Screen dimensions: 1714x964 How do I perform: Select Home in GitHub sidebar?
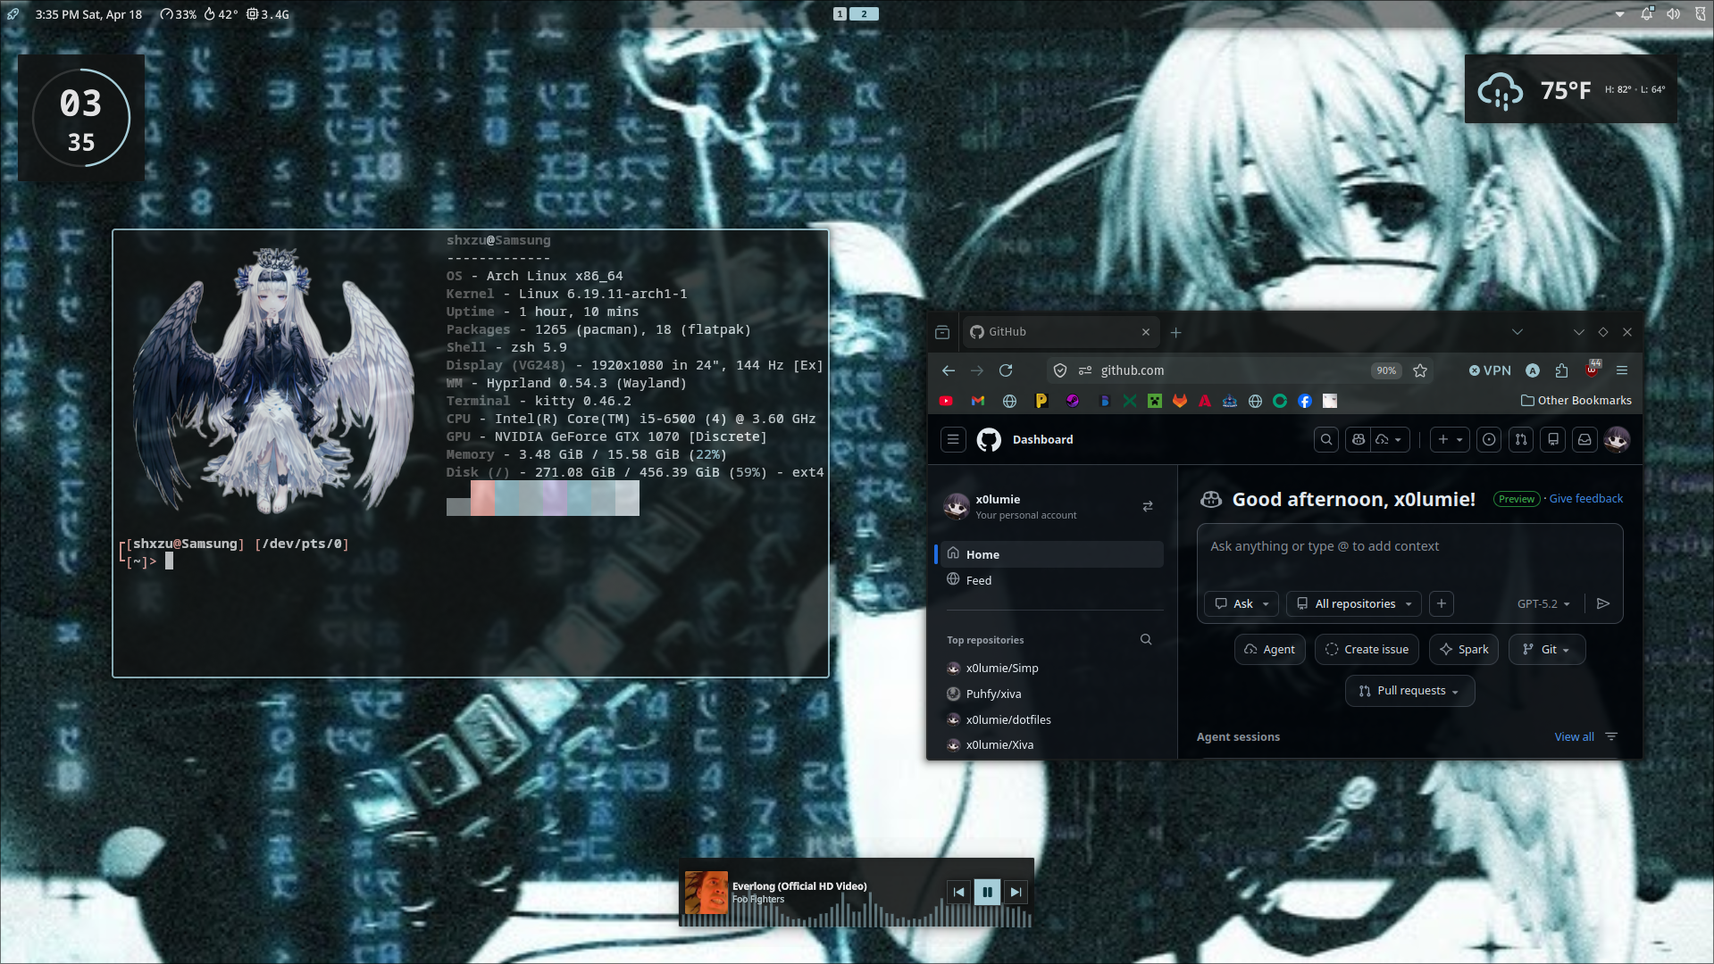(x=1050, y=554)
